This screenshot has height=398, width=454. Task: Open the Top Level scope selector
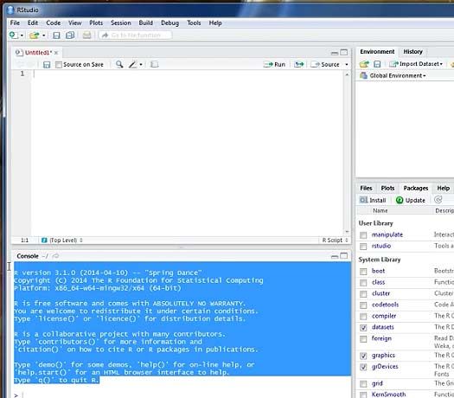tap(67, 241)
